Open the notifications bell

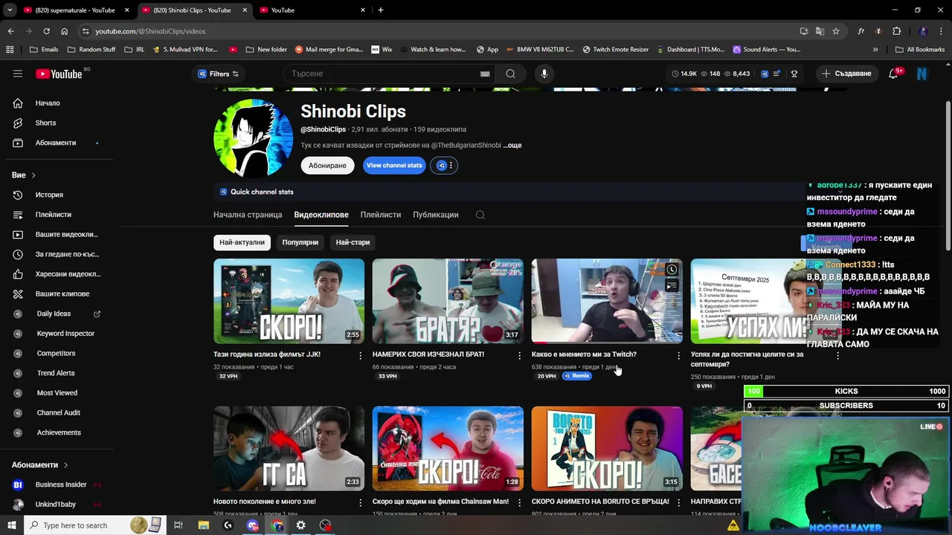893,74
